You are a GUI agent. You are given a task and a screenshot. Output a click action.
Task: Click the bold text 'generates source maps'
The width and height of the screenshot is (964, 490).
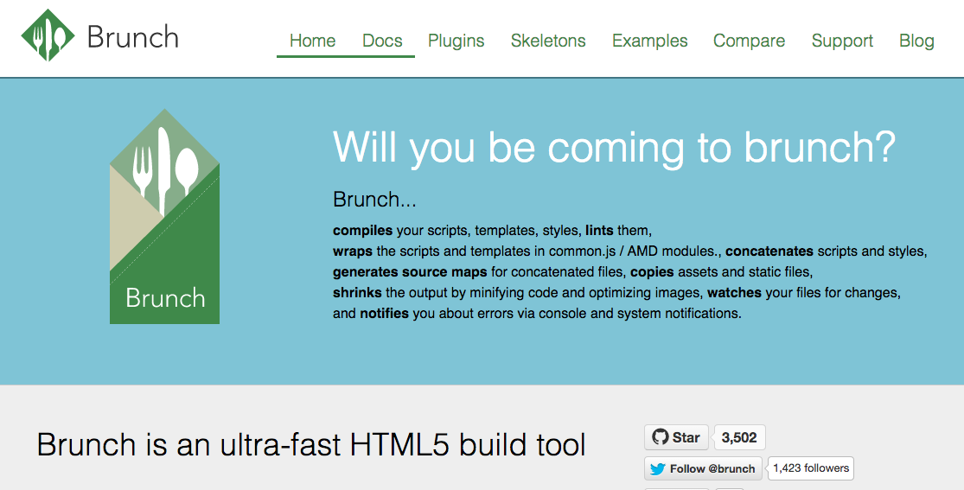410,271
